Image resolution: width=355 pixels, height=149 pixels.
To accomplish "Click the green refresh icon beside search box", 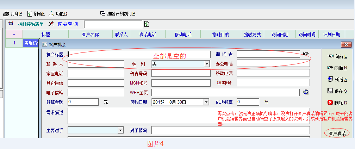I will click(147, 24).
